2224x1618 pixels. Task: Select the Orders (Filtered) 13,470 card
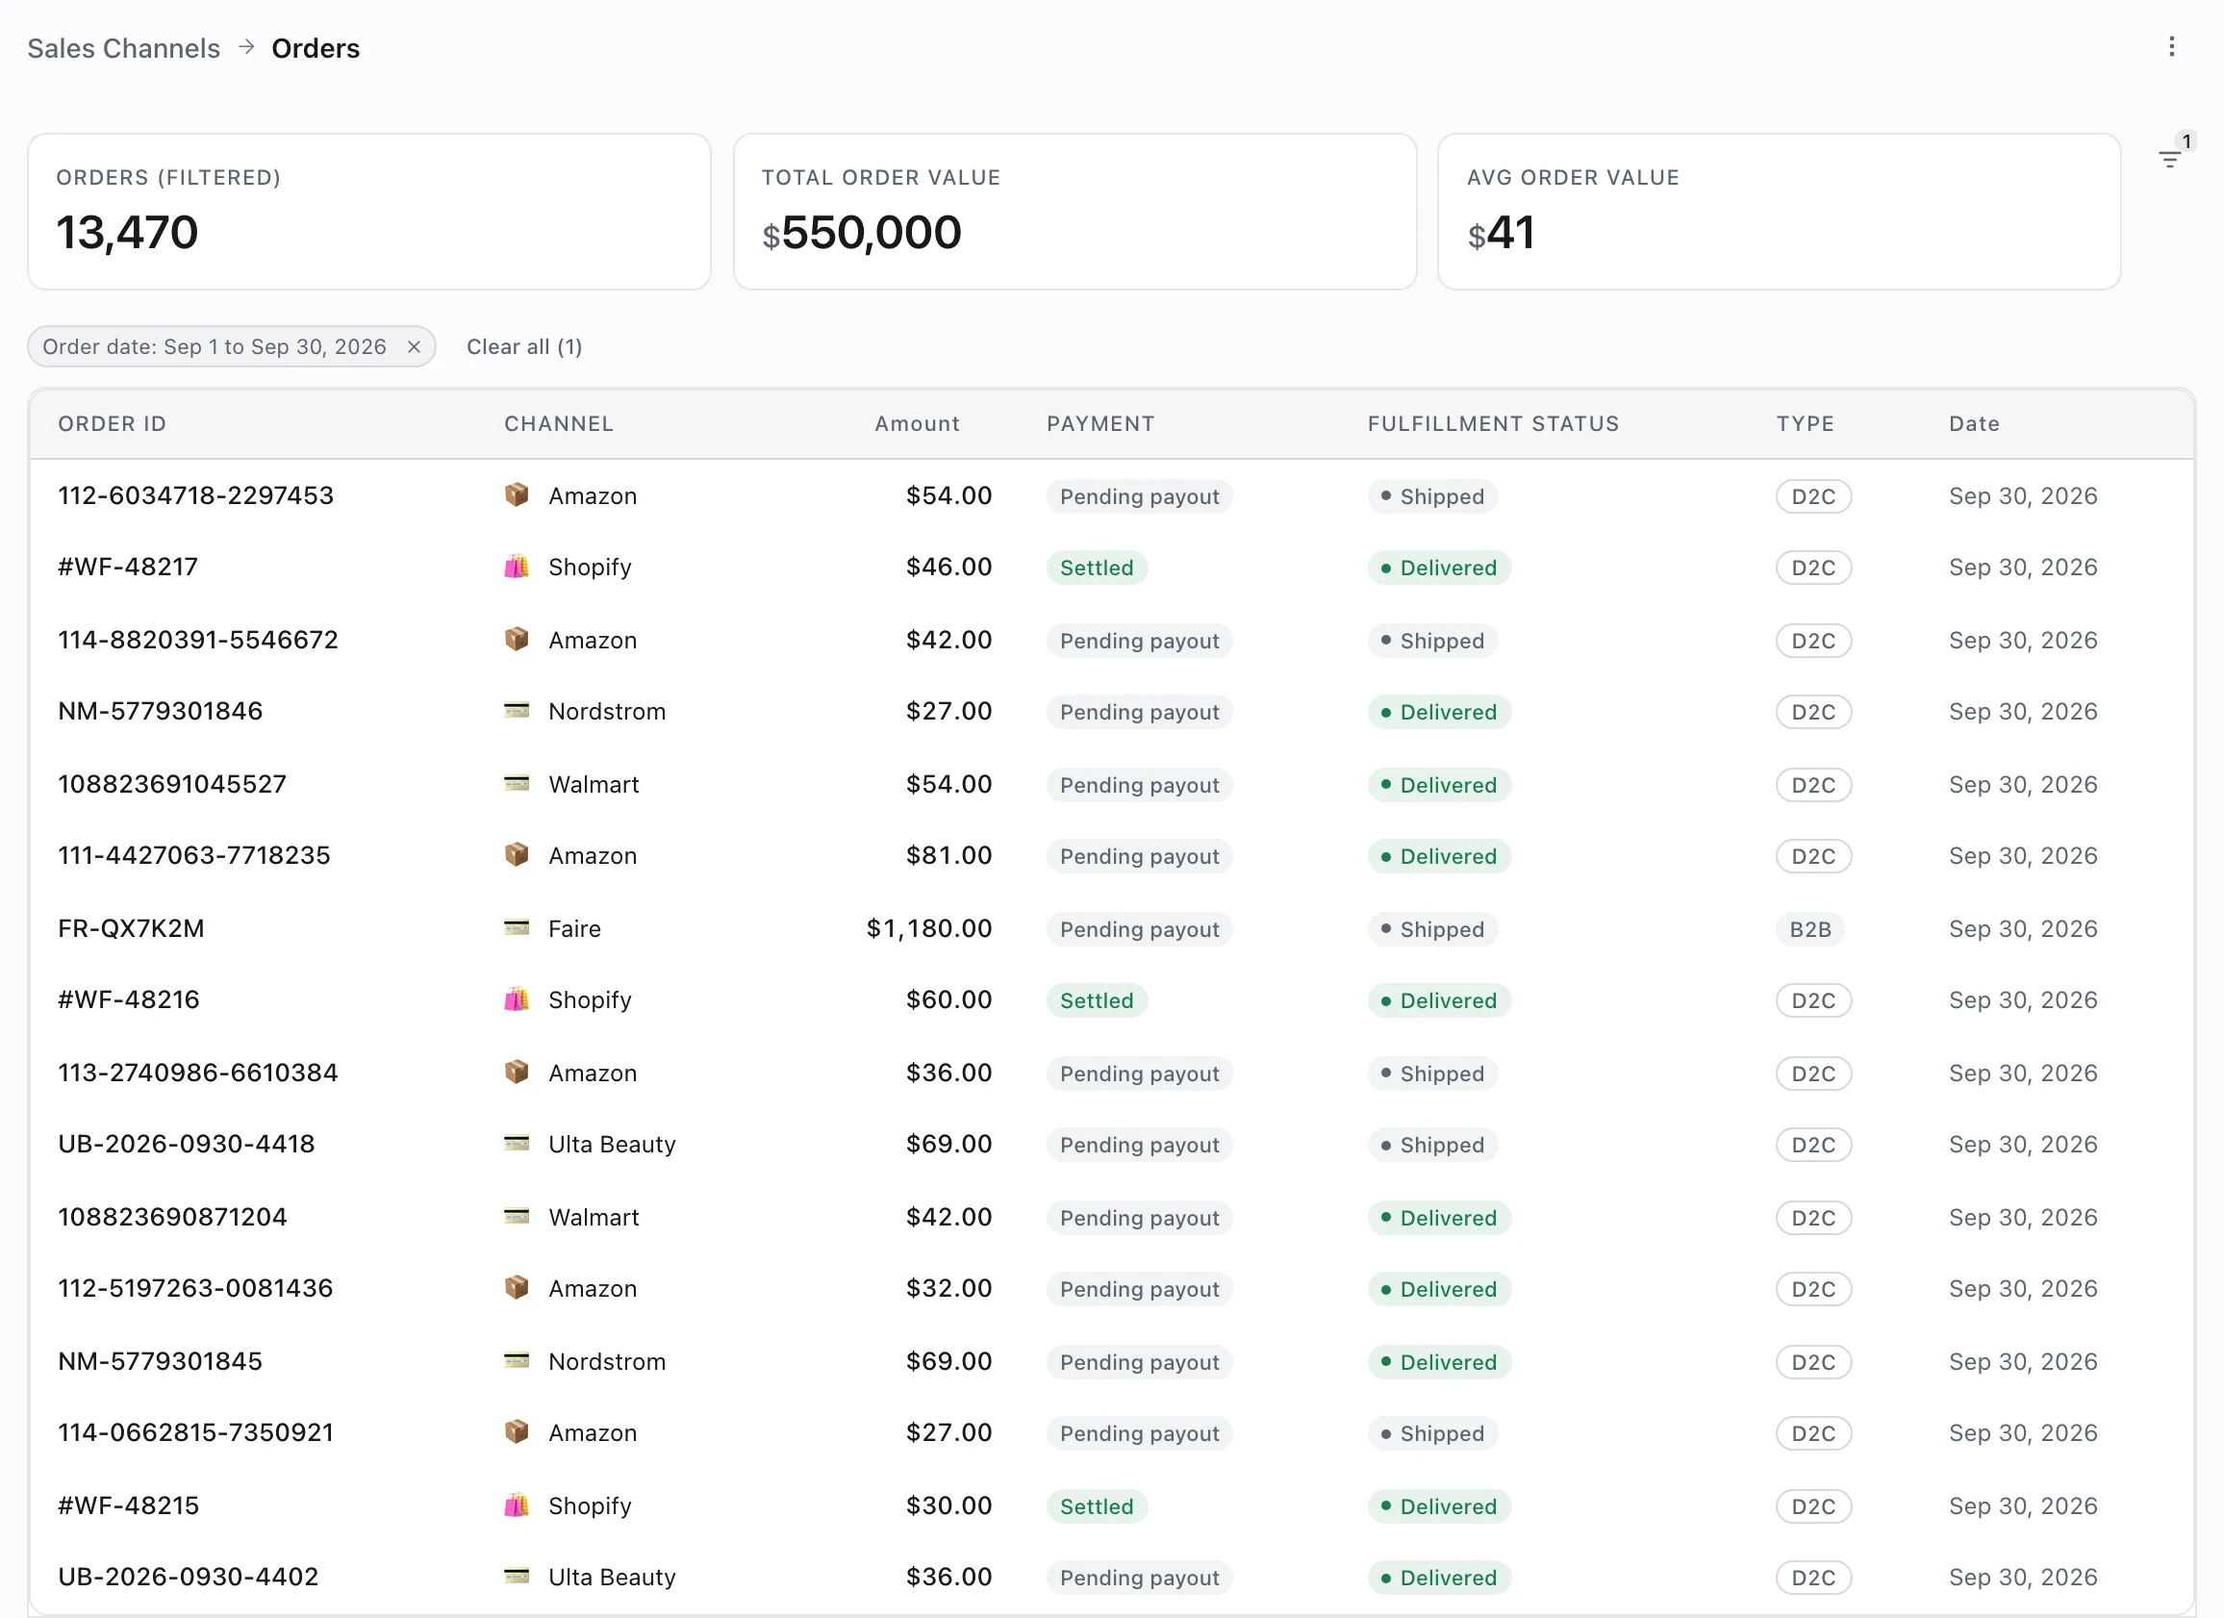coord(368,211)
